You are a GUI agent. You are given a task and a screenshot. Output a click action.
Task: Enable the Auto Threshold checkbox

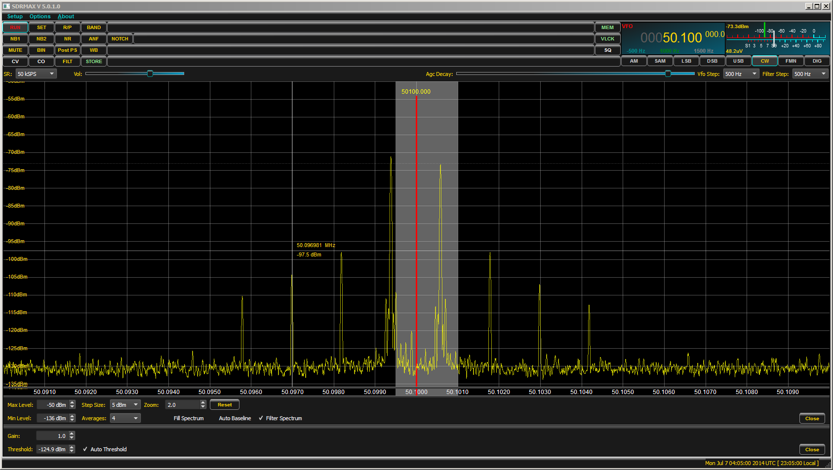pyautogui.click(x=85, y=449)
